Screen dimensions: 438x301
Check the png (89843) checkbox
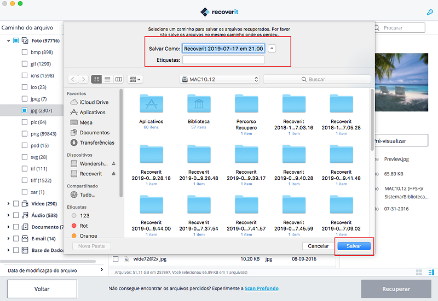click(25, 134)
